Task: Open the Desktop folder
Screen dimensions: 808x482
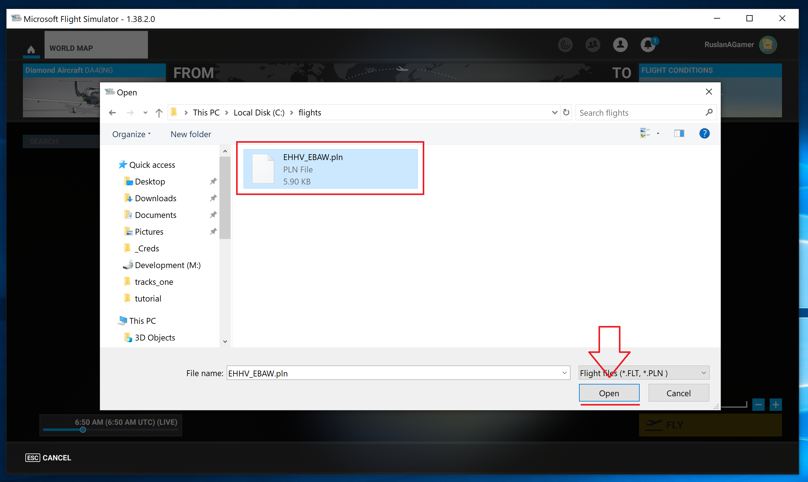Action: [145, 181]
